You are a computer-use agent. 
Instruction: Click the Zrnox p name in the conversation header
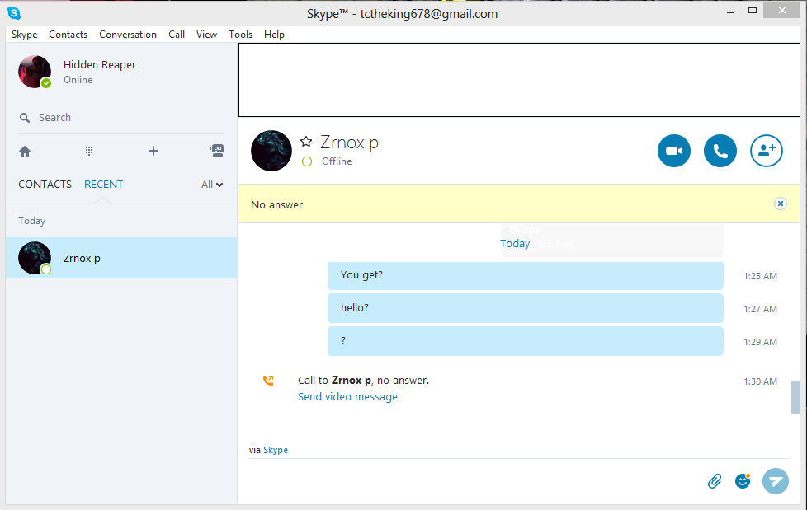click(350, 143)
